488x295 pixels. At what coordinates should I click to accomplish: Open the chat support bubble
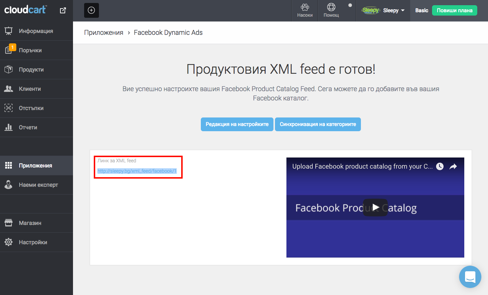tap(470, 276)
